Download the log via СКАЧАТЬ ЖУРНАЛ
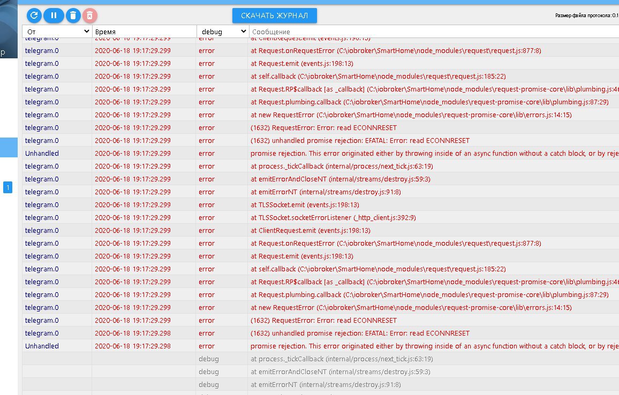 coord(274,16)
